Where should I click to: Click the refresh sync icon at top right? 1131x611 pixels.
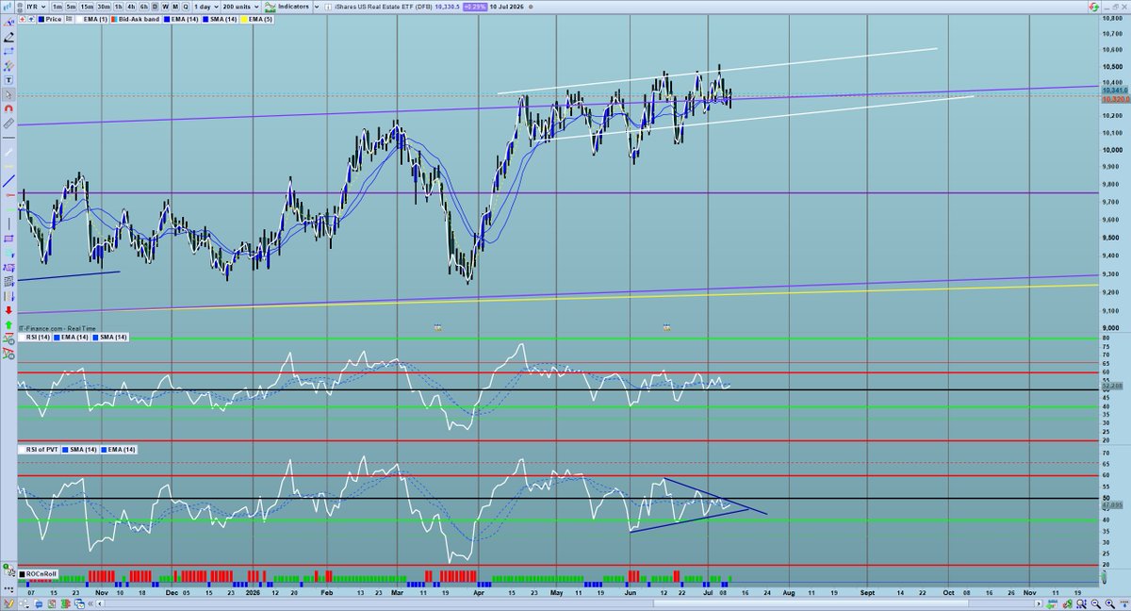1093,7
